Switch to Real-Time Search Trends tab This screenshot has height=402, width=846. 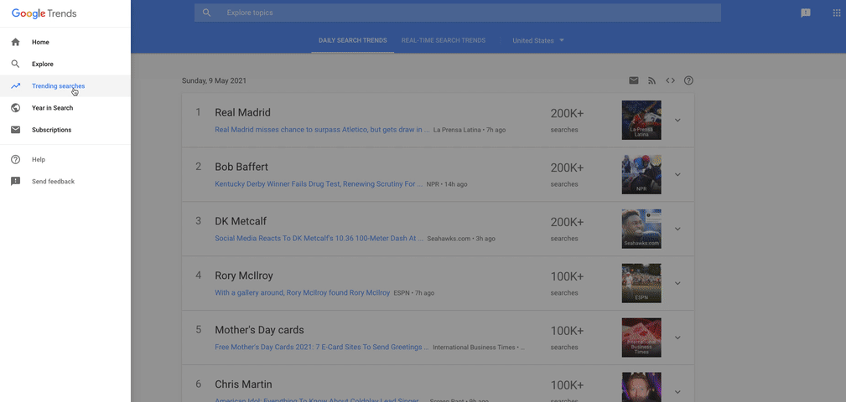[443, 40]
